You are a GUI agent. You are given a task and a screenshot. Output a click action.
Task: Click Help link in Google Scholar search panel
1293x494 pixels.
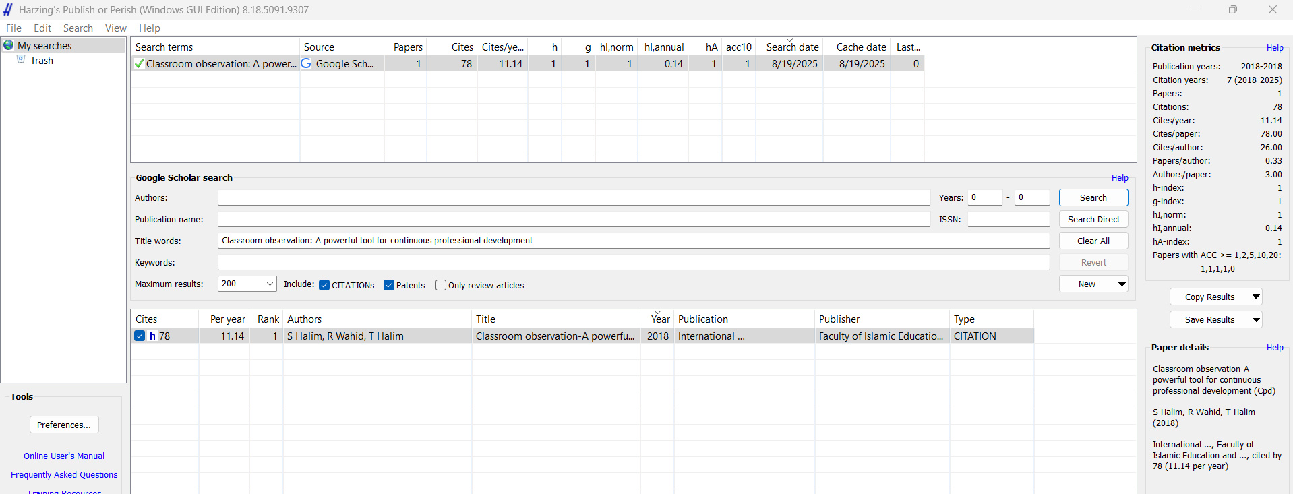[1120, 177]
